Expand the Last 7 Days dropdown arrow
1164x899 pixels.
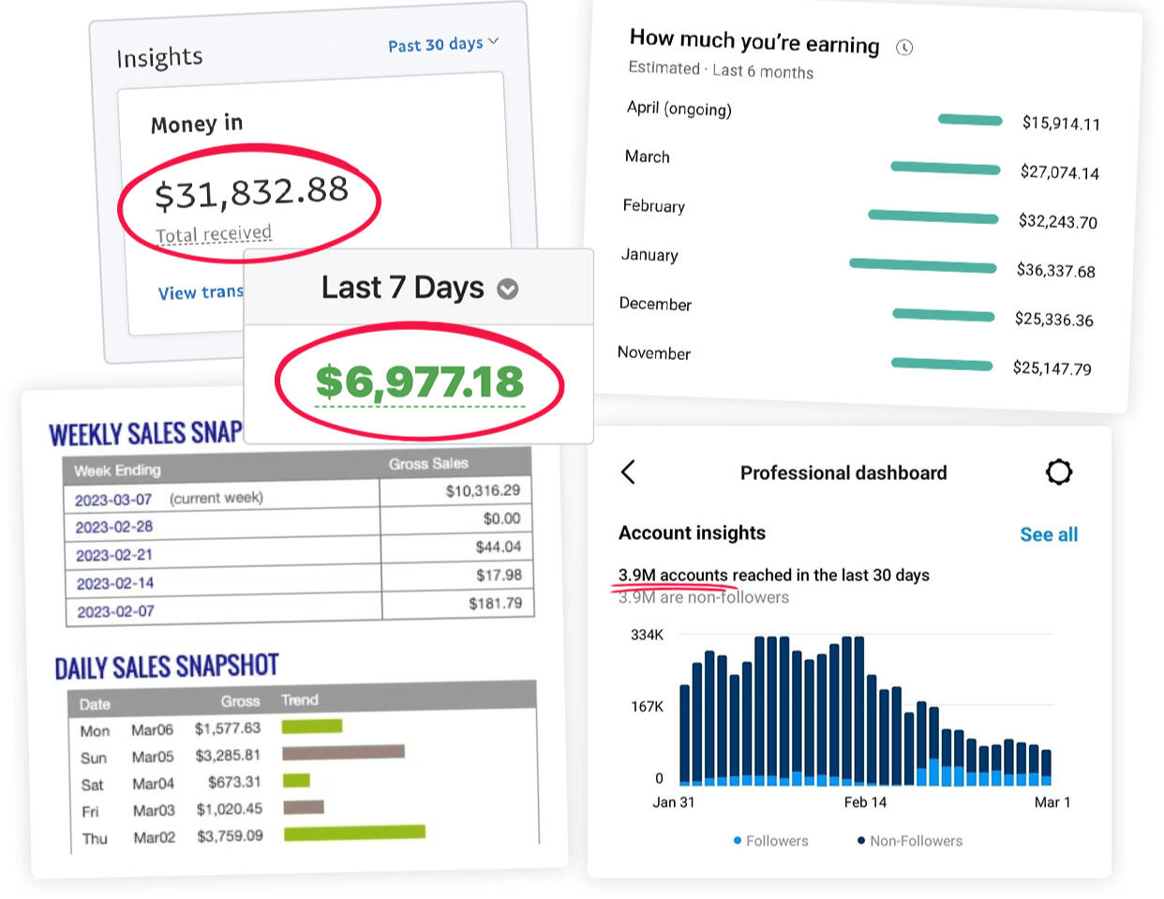tap(507, 290)
